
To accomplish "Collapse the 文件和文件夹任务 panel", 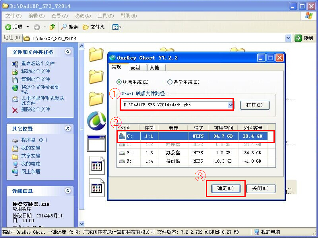I will 68,52.
